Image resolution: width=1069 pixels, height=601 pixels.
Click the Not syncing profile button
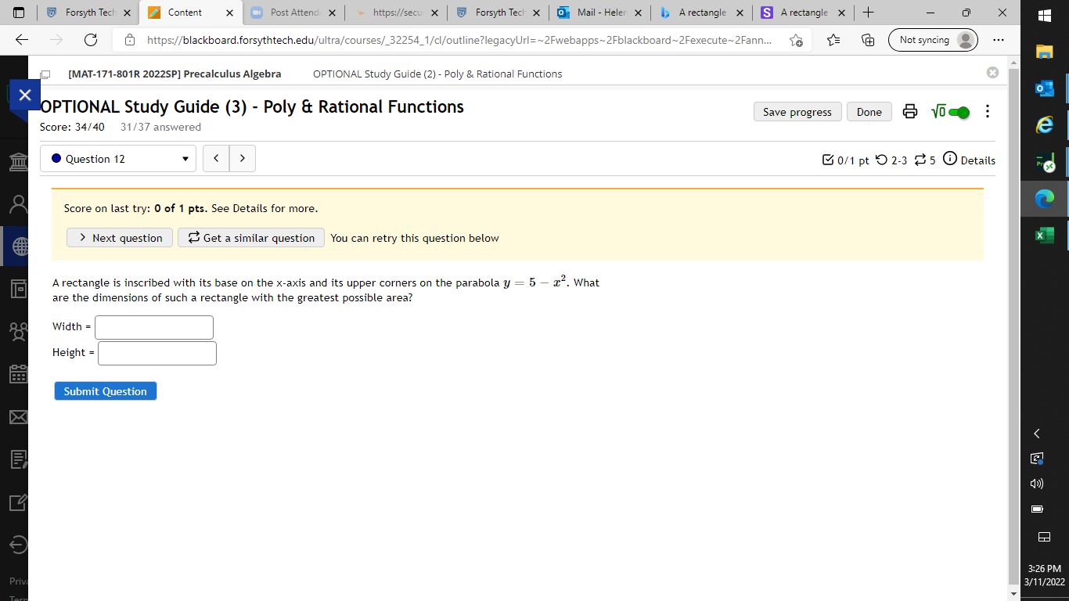(x=934, y=40)
